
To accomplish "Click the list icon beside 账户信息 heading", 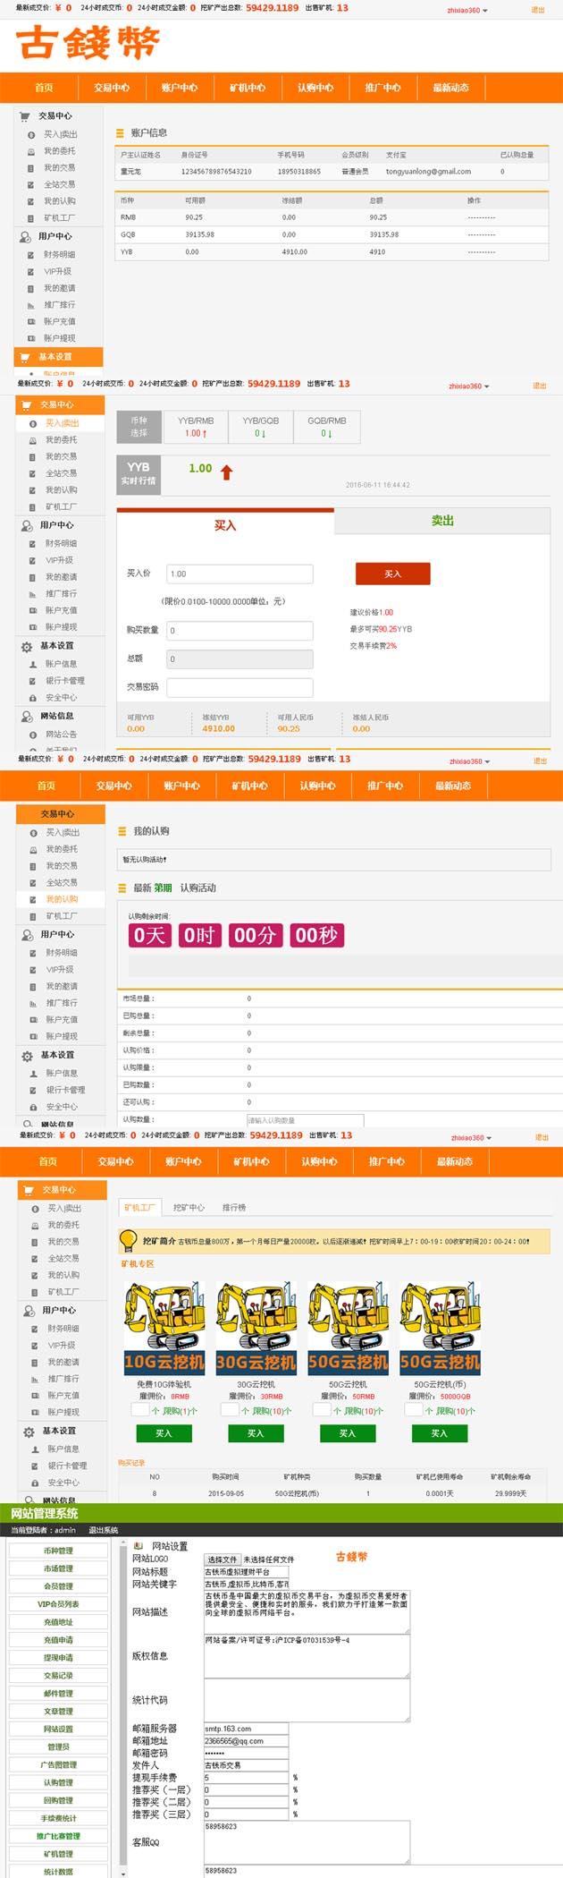I will point(120,133).
